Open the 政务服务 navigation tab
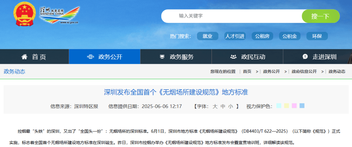352x147 pixels. click(182, 57)
